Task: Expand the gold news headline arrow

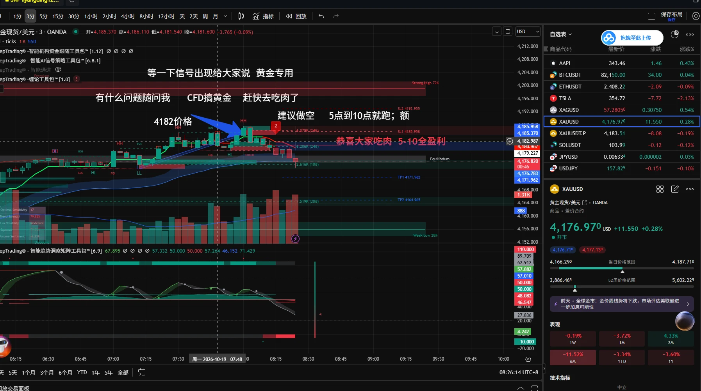Action: pyautogui.click(x=688, y=304)
